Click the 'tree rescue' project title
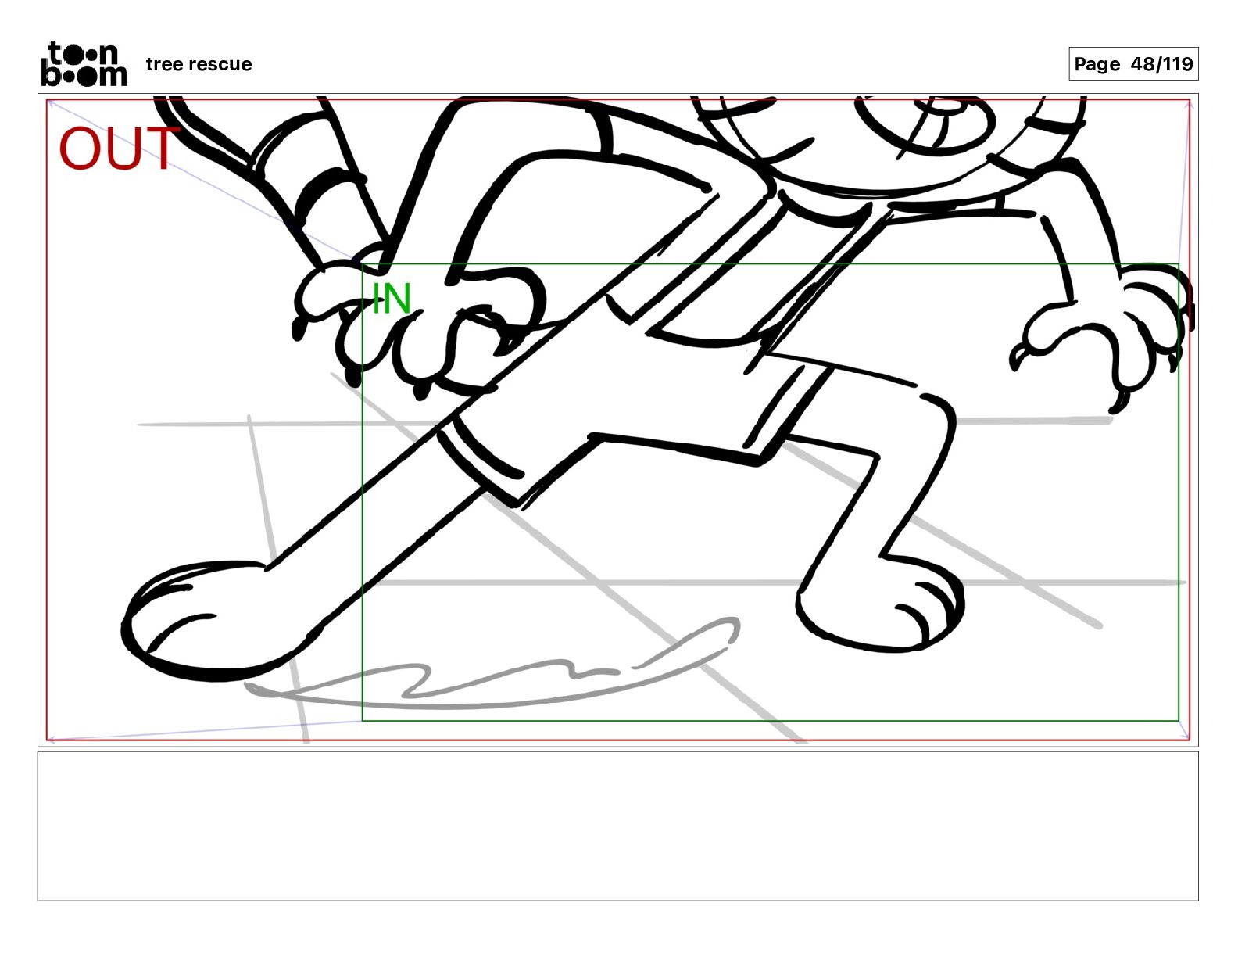Screen dimensions: 1238x957 pos(199,64)
